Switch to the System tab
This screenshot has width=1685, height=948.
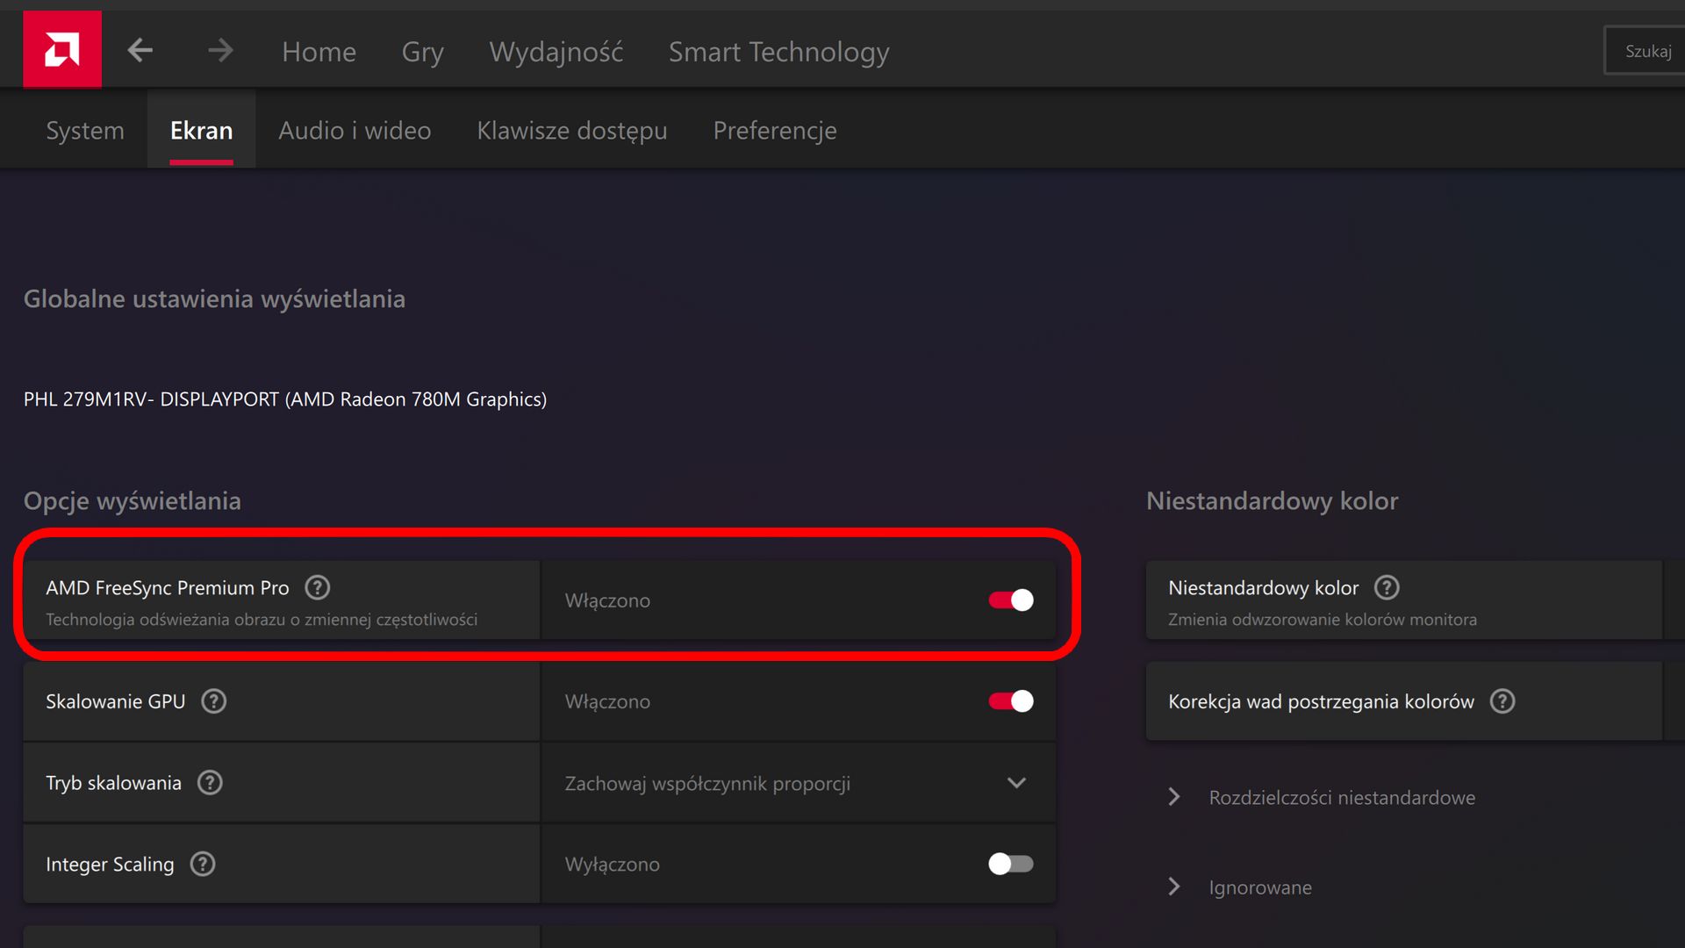[x=85, y=130]
